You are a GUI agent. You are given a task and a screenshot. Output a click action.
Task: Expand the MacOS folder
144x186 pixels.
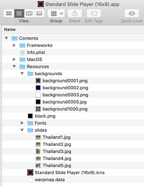tap(14, 59)
